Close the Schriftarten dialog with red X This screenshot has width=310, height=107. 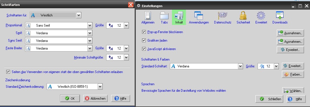pyautogui.click(x=131, y=5)
